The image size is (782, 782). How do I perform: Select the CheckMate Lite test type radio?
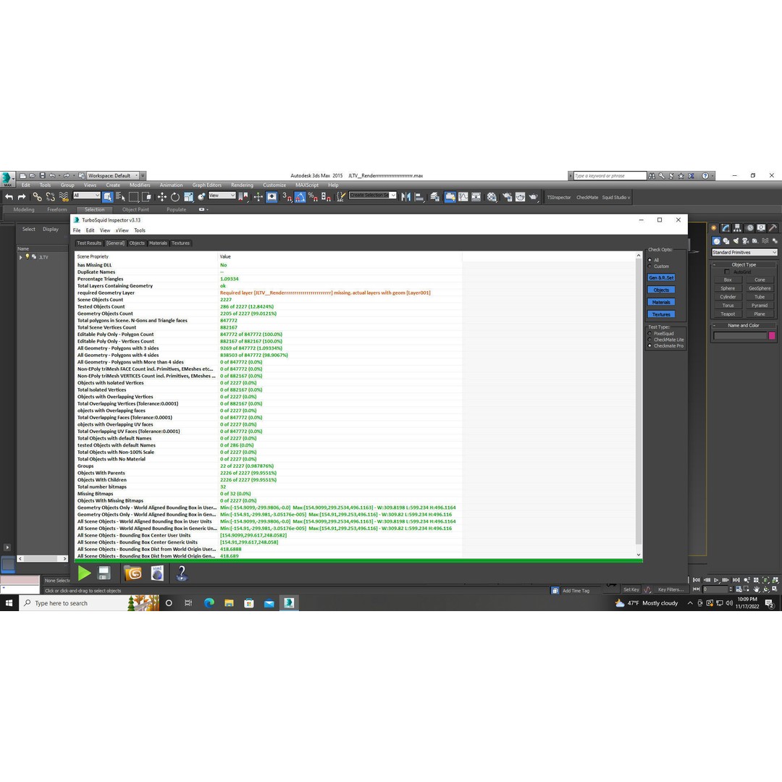(x=649, y=340)
